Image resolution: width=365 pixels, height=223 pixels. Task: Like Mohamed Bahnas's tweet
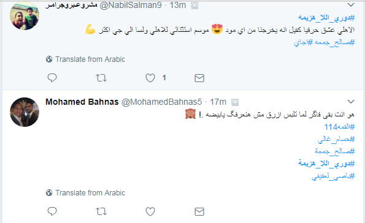(150, 211)
